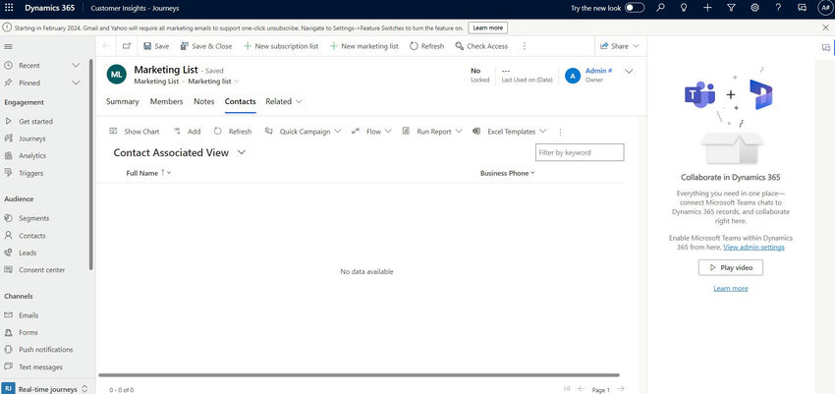Viewport: 835px width, 394px height.
Task: Open the search magnifier icon in top bar
Action: click(660, 8)
